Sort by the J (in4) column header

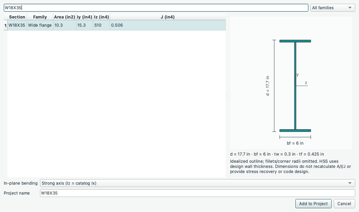click(168, 17)
